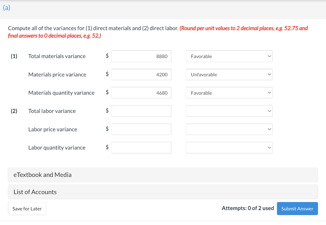This screenshot has height=225, width=326.
Task: Open the Labor price variance type dropdown
Action: click(x=229, y=129)
